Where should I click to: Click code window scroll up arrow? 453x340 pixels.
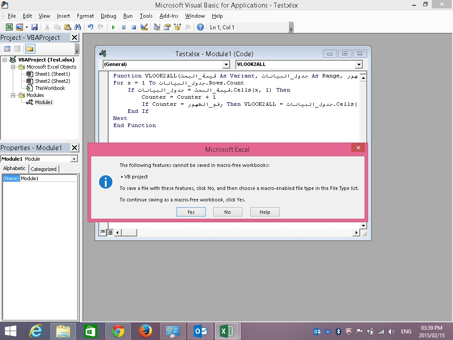(363, 78)
